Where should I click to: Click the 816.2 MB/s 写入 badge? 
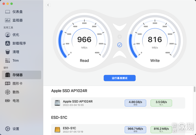tap(161, 130)
